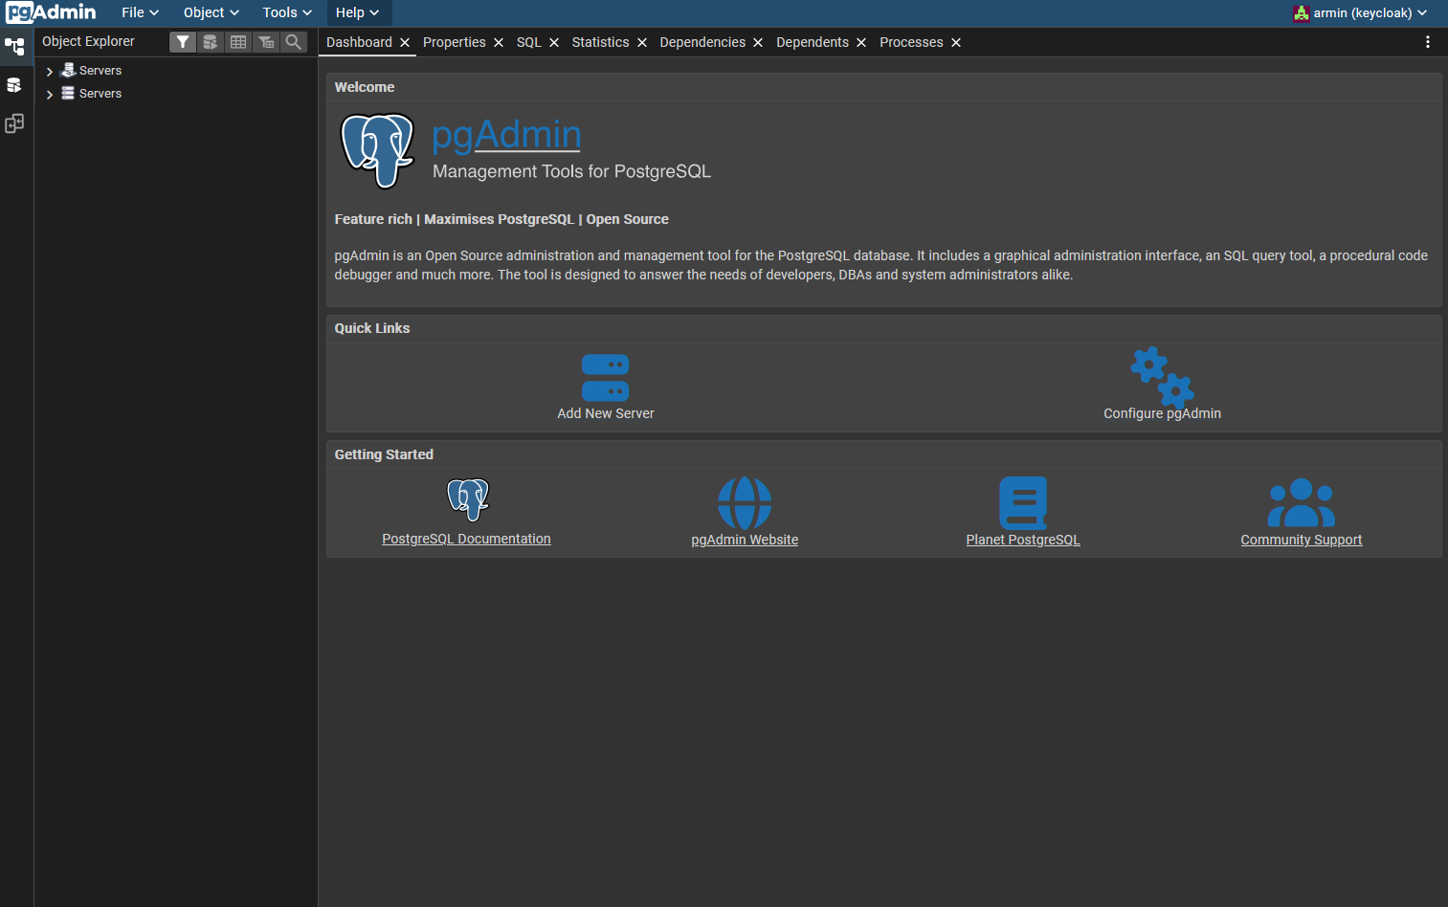Screen dimensions: 1448x907
Task: Open the Object Explorer tree view sidebar icon
Action: point(14,46)
